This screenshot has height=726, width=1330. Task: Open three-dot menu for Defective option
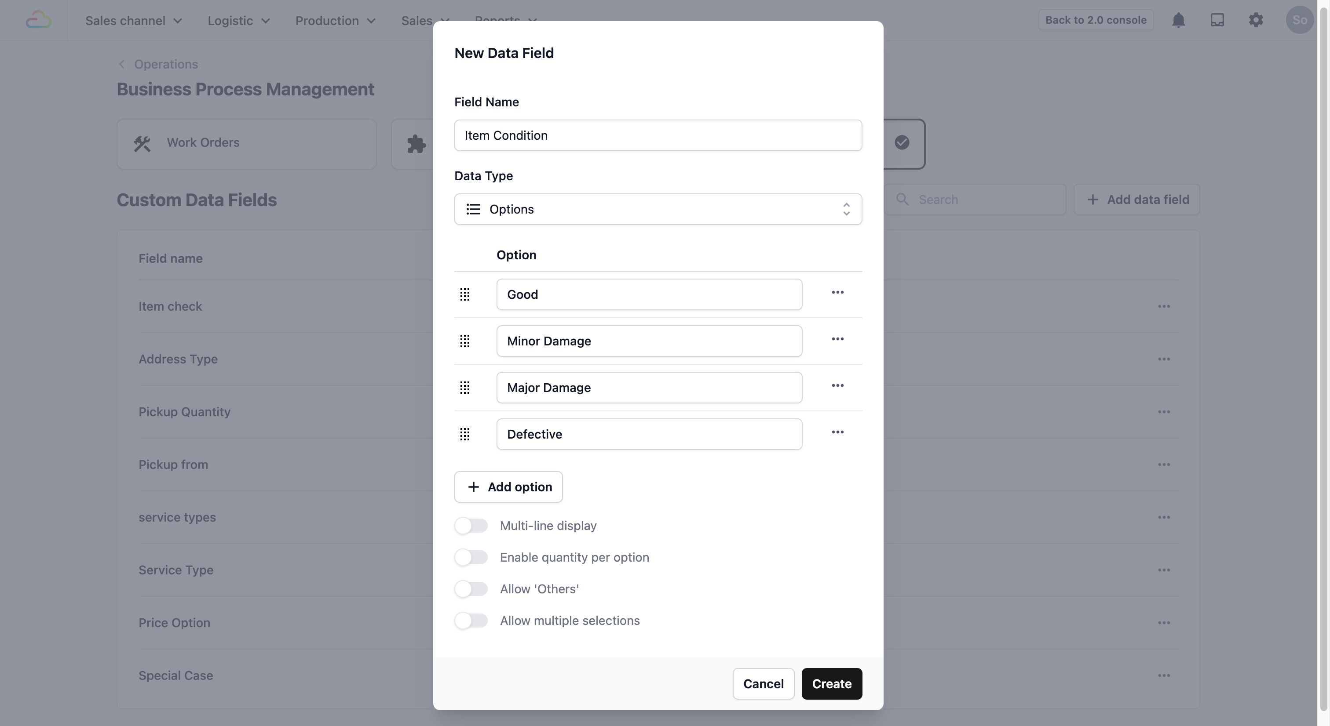click(837, 432)
